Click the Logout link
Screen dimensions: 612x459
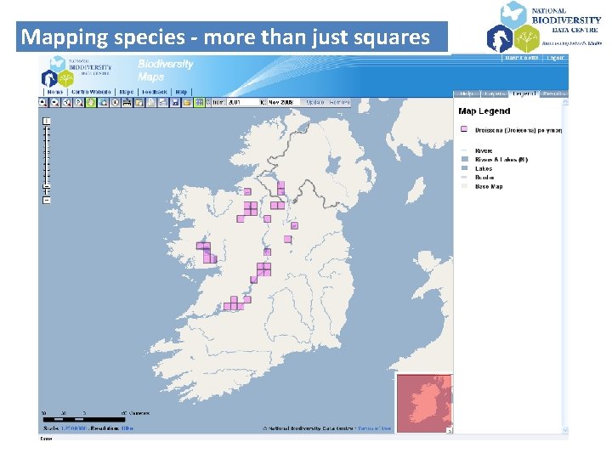[555, 58]
